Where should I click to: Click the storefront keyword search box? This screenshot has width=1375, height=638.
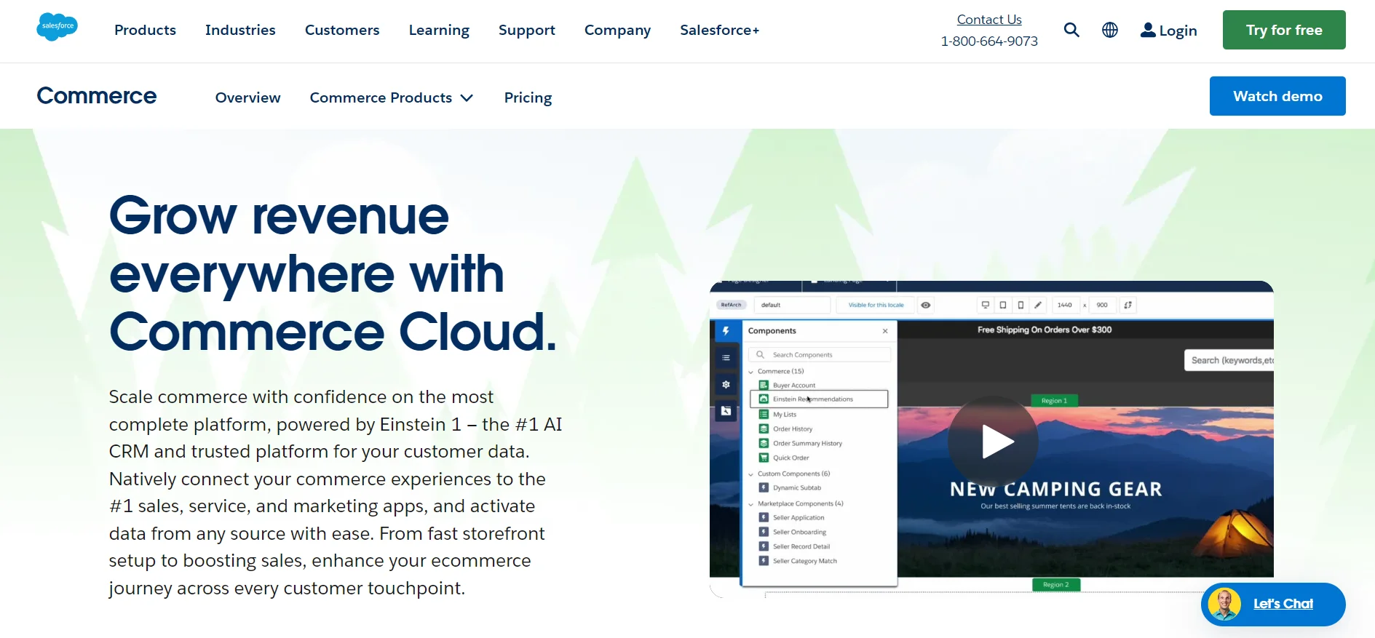pos(1229,361)
